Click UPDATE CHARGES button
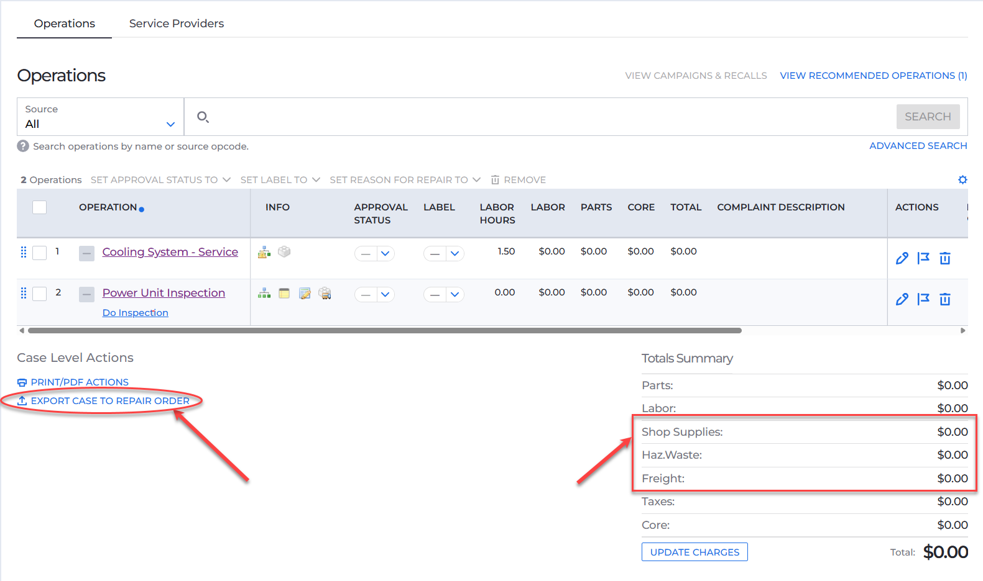The width and height of the screenshot is (983, 581). coord(695,552)
